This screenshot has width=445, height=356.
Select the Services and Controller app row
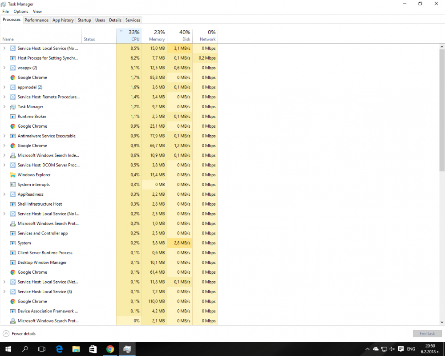click(x=109, y=233)
